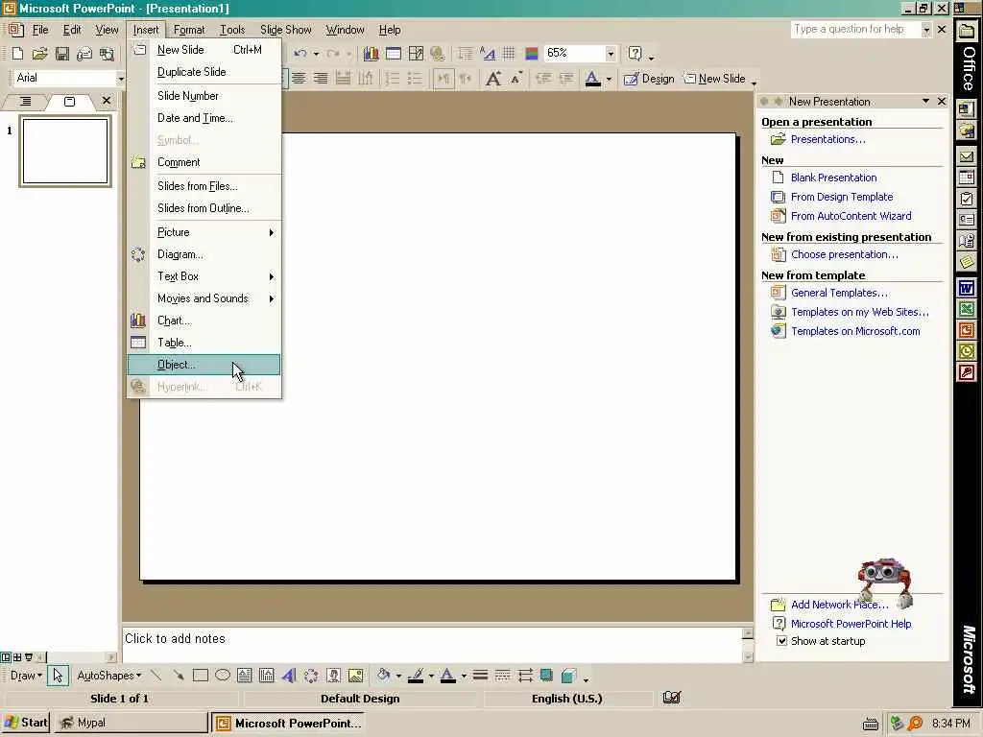Click the Decrease Font Size icon
This screenshot has width=983, height=737.
(515, 79)
